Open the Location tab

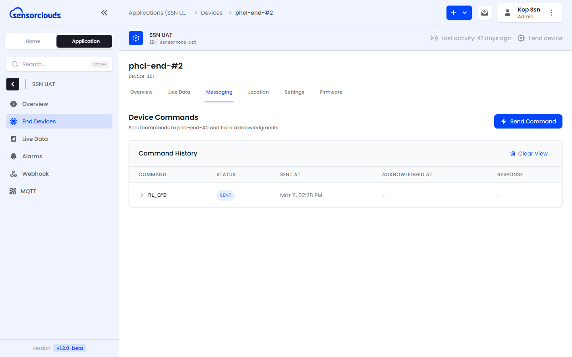258,92
